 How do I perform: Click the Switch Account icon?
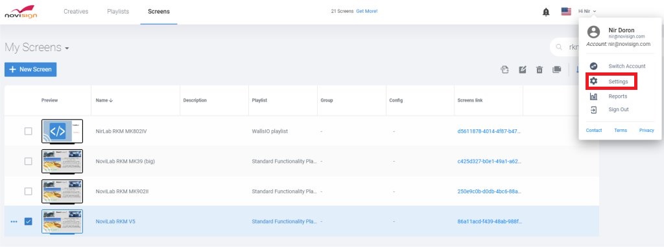[594, 66]
